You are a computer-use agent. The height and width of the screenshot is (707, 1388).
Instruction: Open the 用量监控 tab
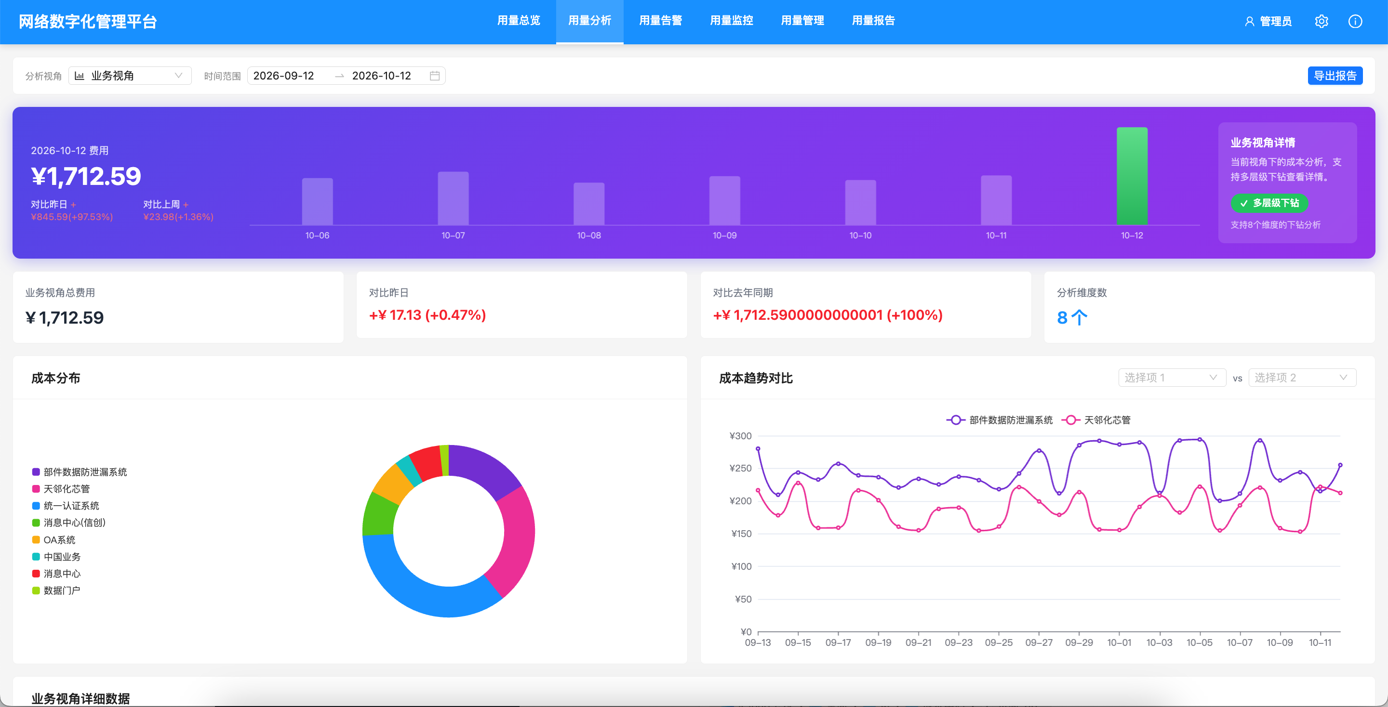[731, 21]
